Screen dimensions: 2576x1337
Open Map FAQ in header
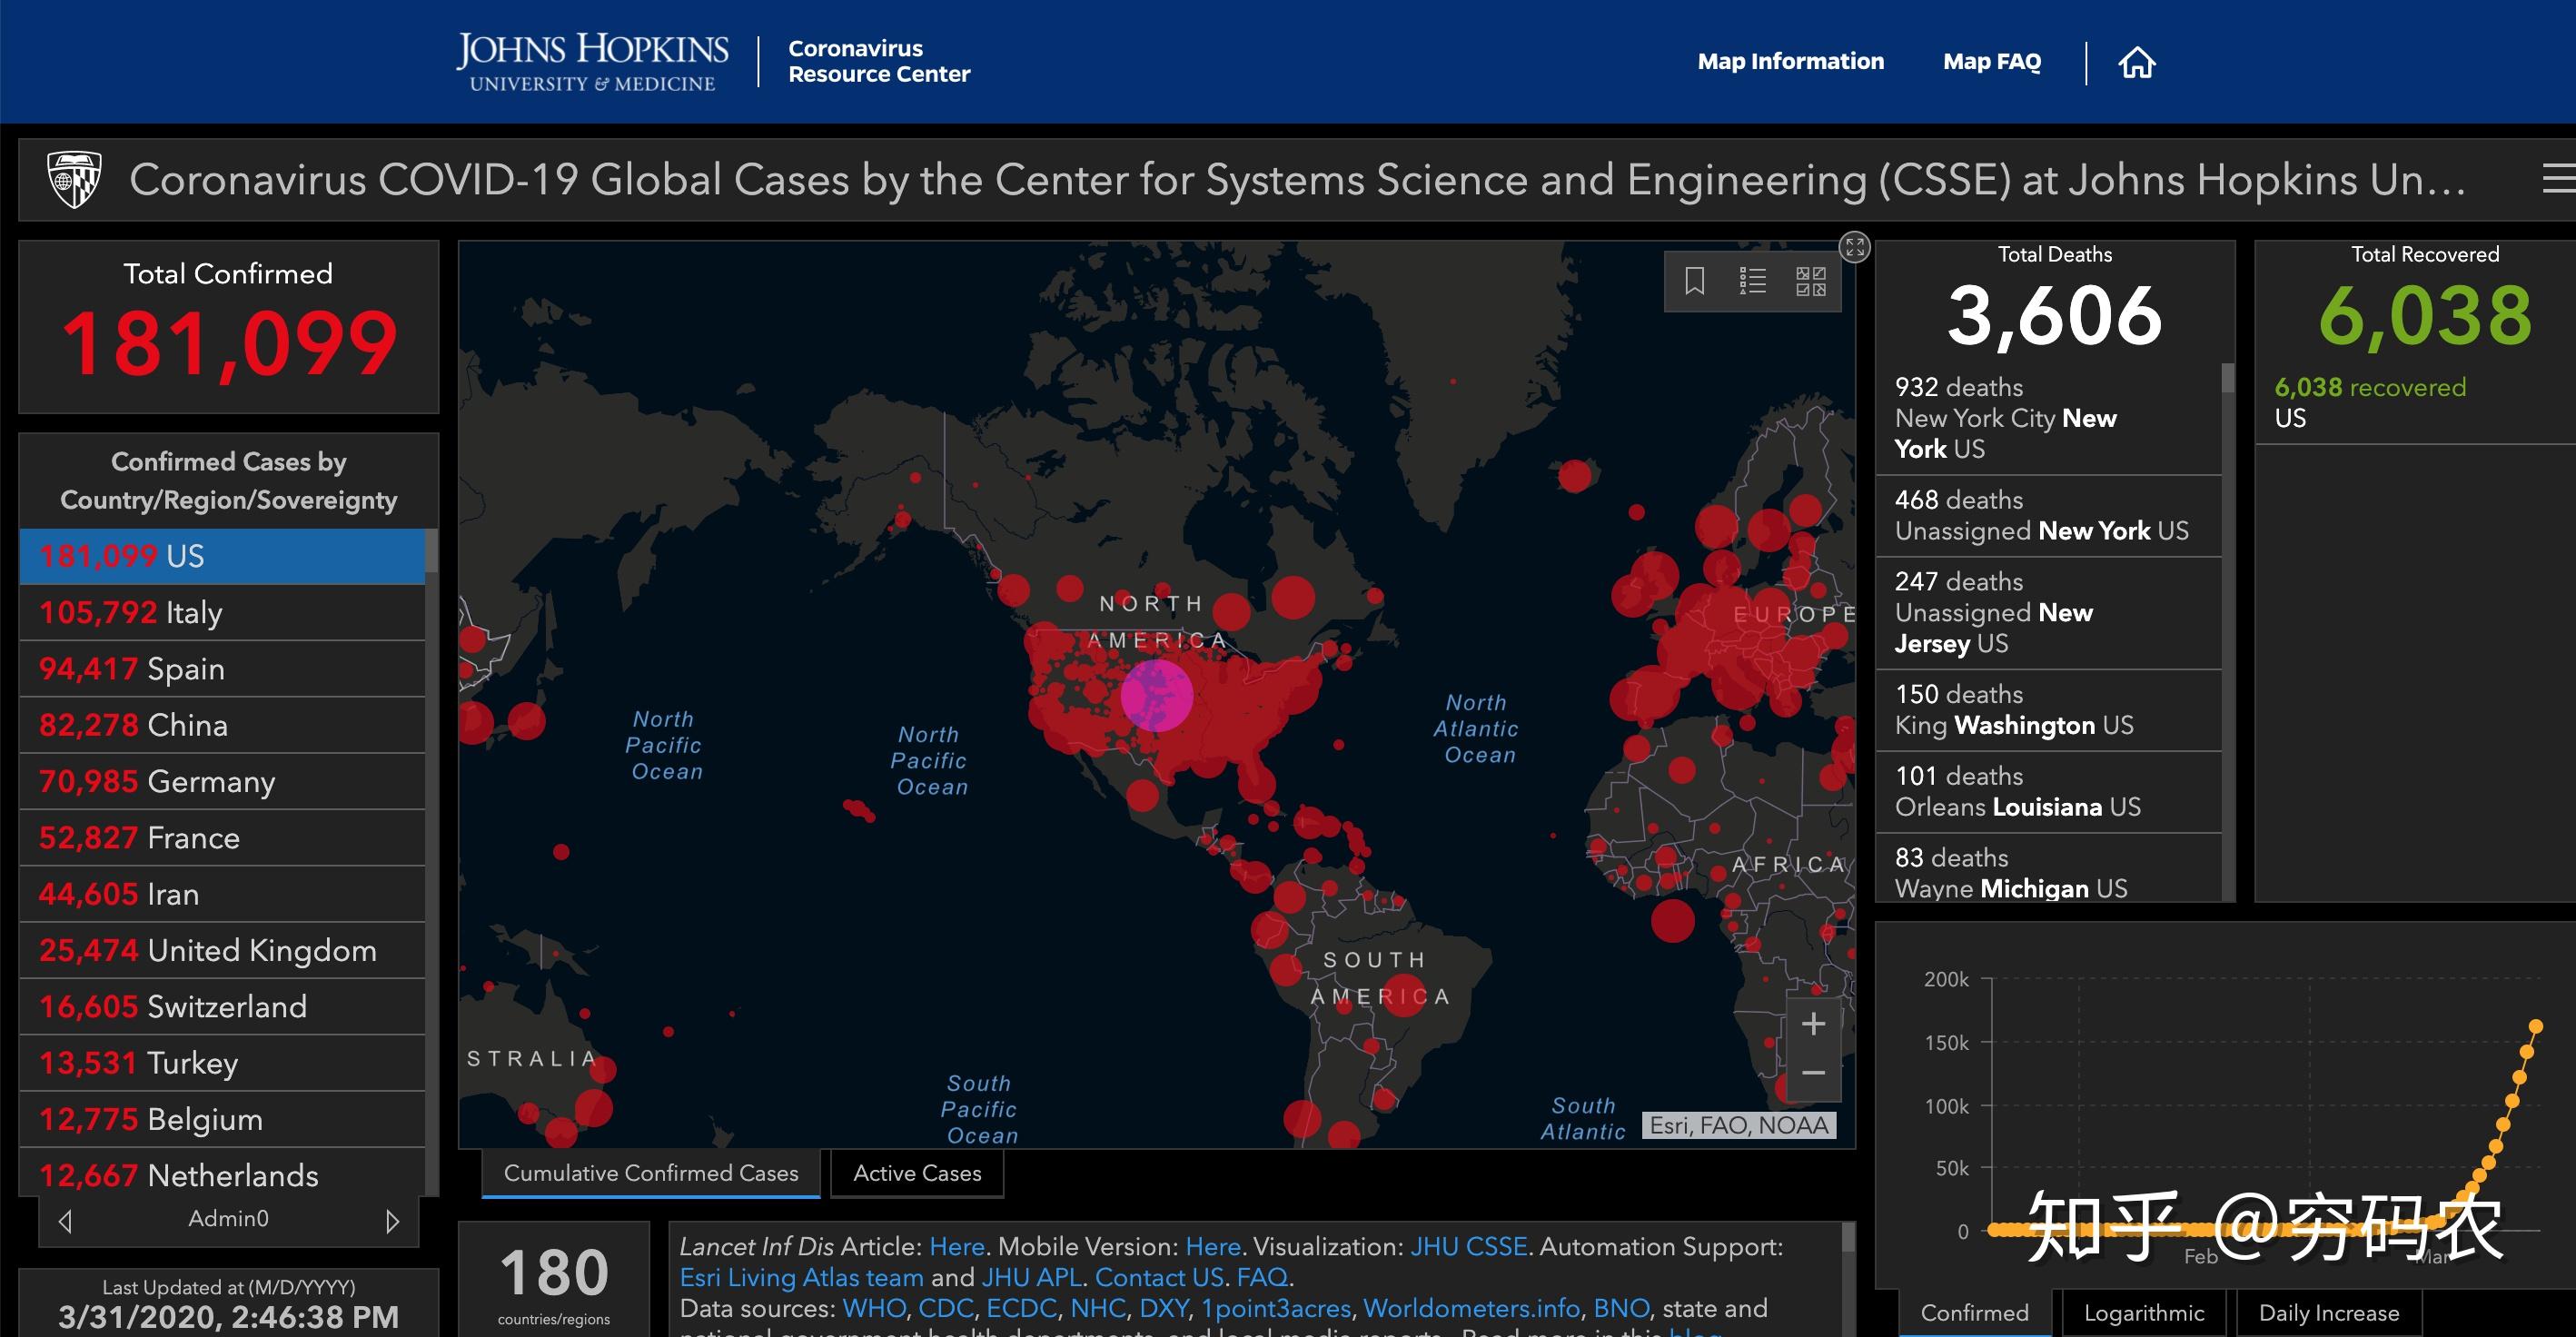tap(1992, 62)
